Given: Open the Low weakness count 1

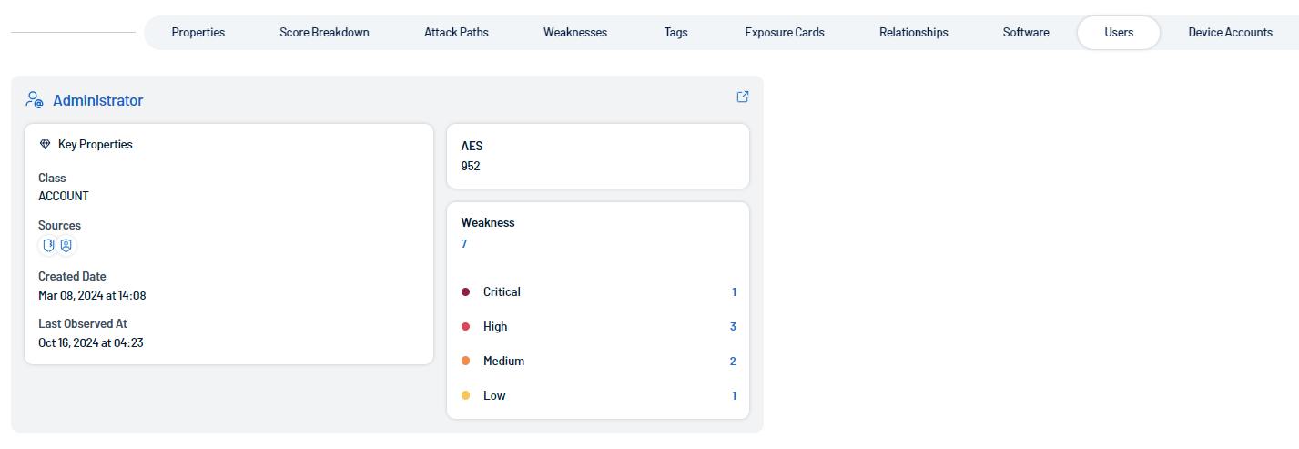Looking at the screenshot, I should [x=734, y=396].
